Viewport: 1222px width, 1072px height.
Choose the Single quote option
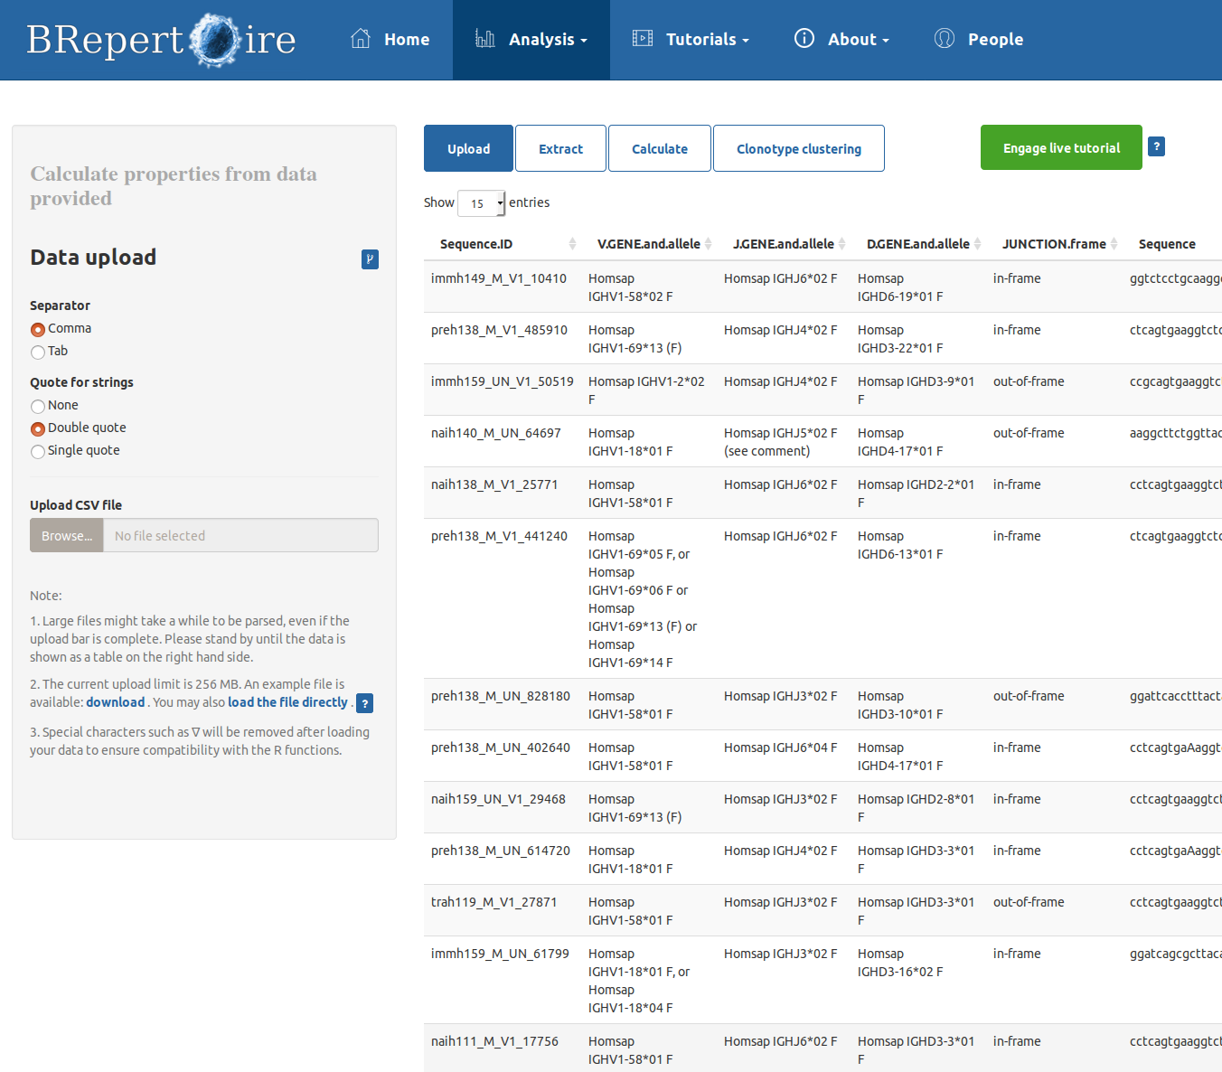pyautogui.click(x=38, y=451)
